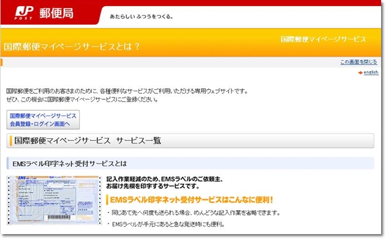Click bullet about EMSラベルが手元にある
The image size is (386, 239).
166,224
